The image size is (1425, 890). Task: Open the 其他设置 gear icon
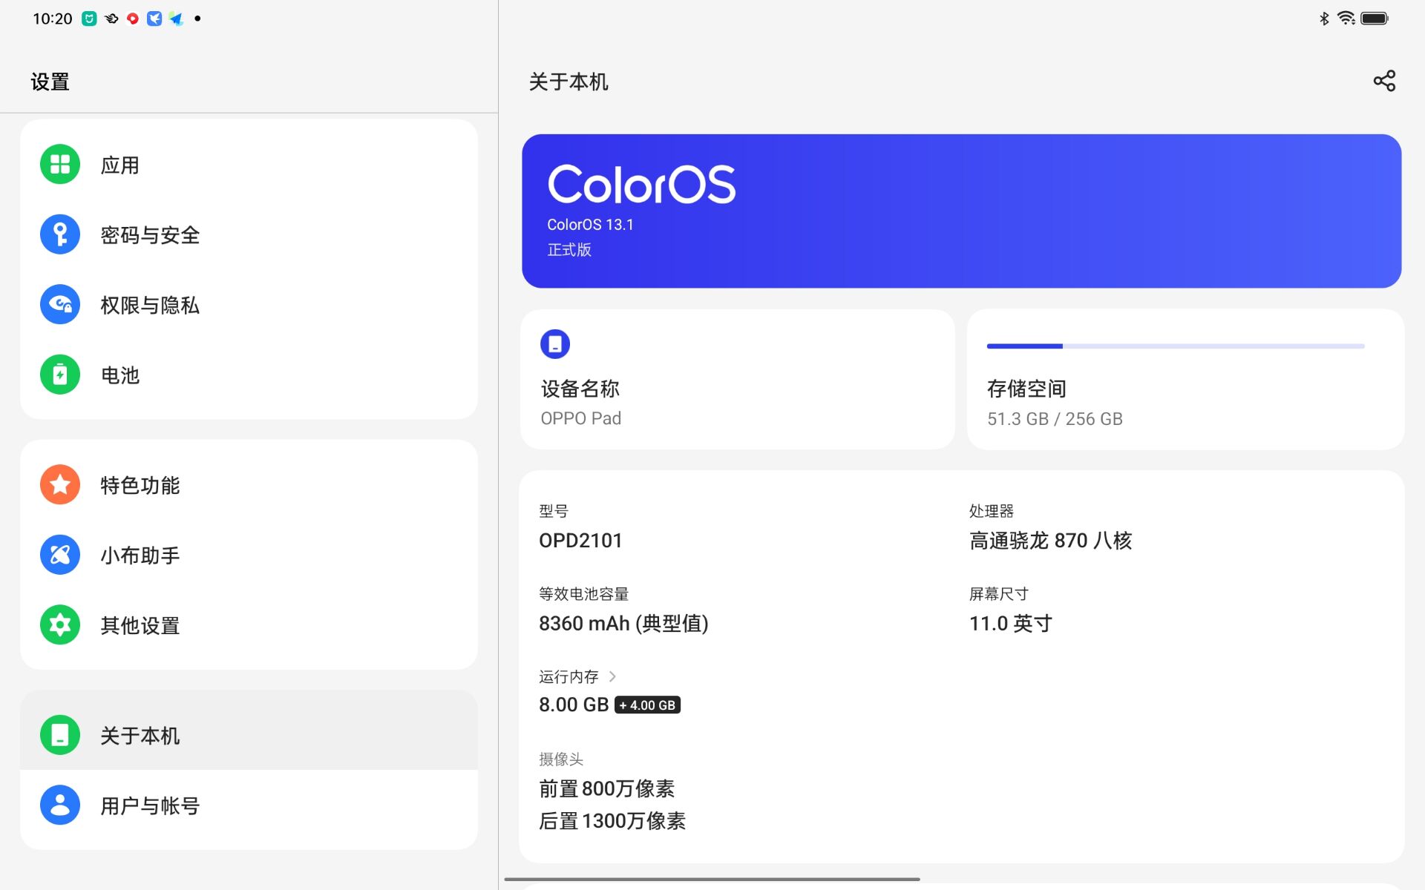59,624
